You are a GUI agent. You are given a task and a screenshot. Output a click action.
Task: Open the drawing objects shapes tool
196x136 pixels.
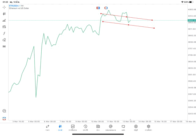tap(4, 40)
